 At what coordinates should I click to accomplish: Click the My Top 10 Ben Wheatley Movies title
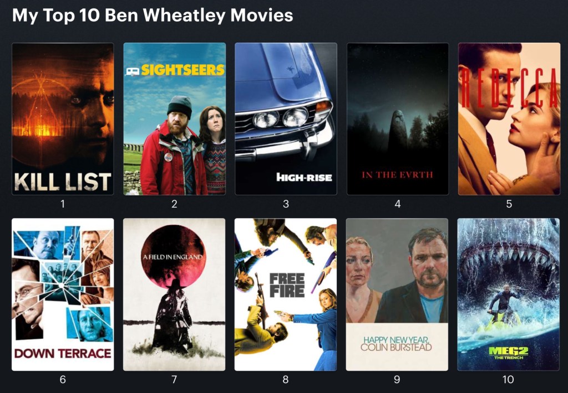153,15
